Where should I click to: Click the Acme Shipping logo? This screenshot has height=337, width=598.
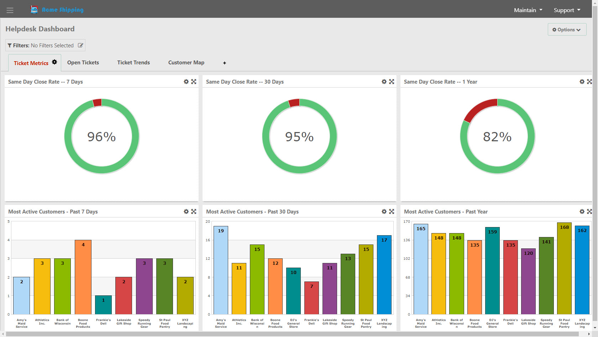tap(57, 10)
